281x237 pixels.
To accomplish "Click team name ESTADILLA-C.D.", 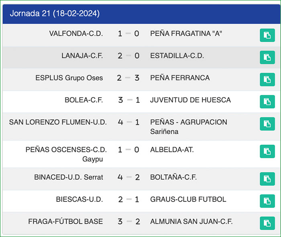I will (x=177, y=56).
